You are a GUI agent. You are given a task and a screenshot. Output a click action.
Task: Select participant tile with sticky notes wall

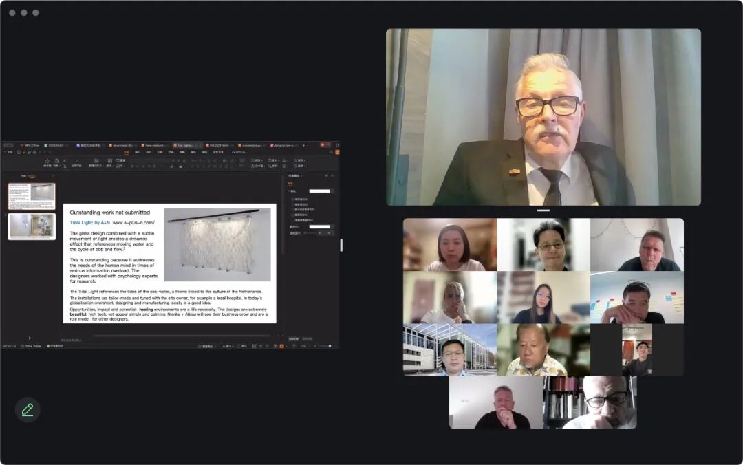coord(637,297)
